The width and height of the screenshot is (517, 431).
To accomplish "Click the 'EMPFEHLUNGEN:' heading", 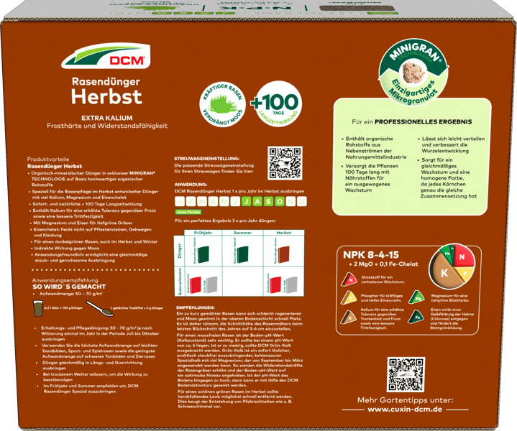I will tap(195, 307).
